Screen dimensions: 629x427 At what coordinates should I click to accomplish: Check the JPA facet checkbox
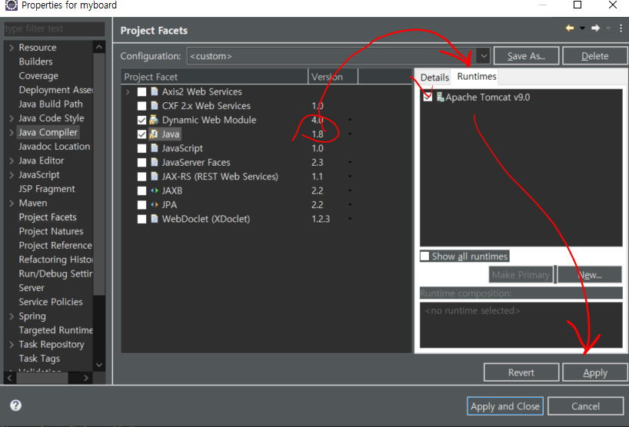point(141,205)
